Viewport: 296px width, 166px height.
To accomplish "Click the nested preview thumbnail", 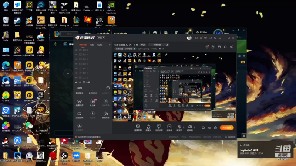I will pos(175,87).
